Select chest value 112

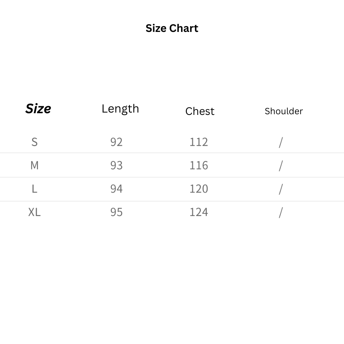[199, 142]
